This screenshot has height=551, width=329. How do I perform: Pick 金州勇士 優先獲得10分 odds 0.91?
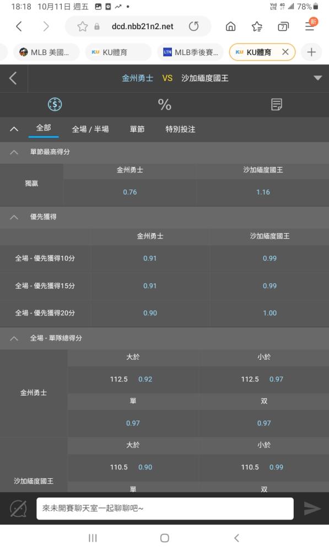point(150,258)
